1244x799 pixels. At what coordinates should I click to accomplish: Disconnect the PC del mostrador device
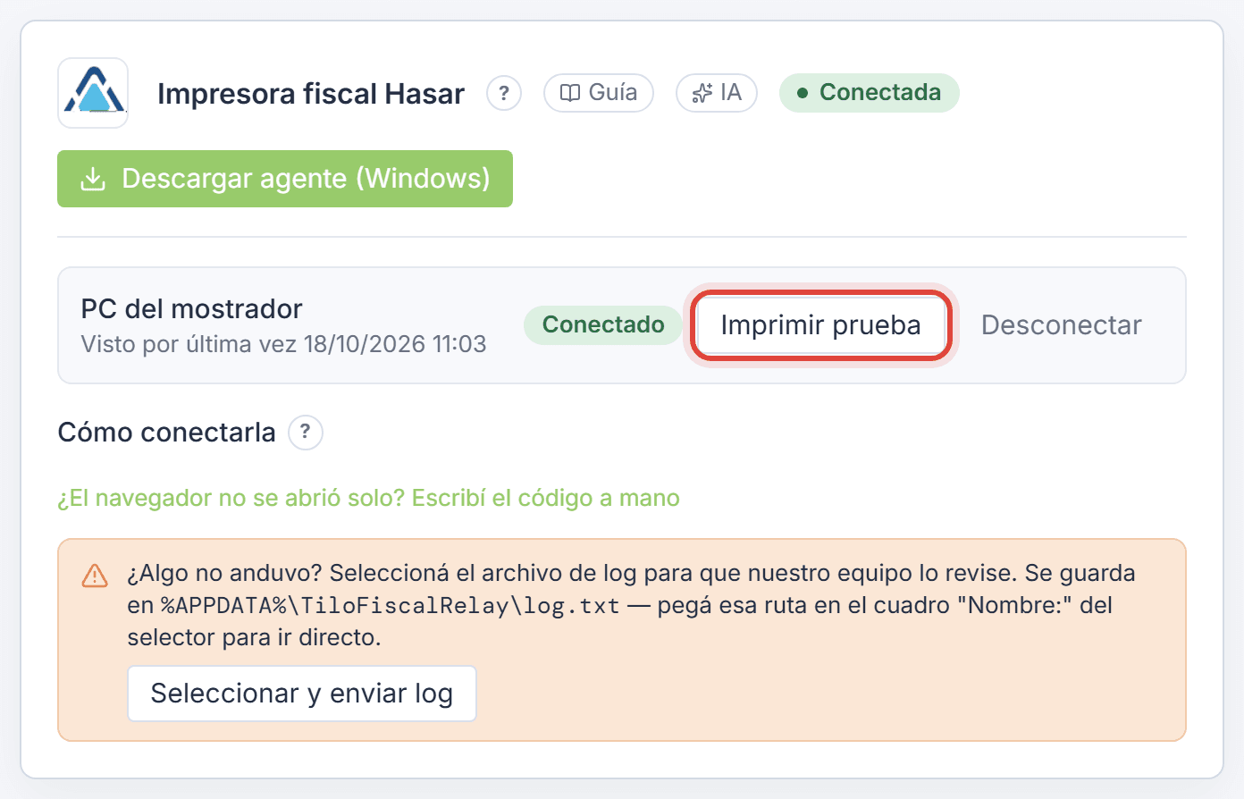coord(1062,325)
